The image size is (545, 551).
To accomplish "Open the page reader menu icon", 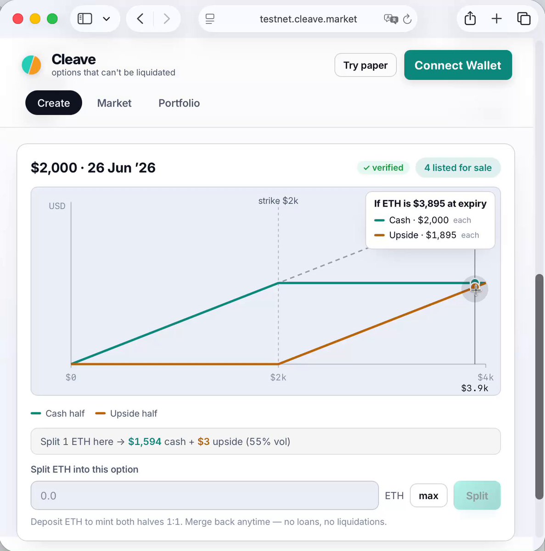I will pos(210,19).
